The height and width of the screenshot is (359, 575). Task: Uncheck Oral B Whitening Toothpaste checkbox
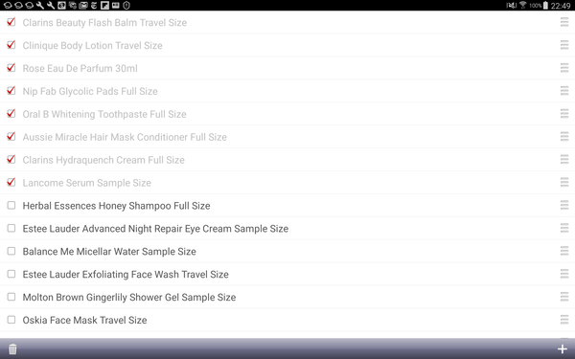11,114
